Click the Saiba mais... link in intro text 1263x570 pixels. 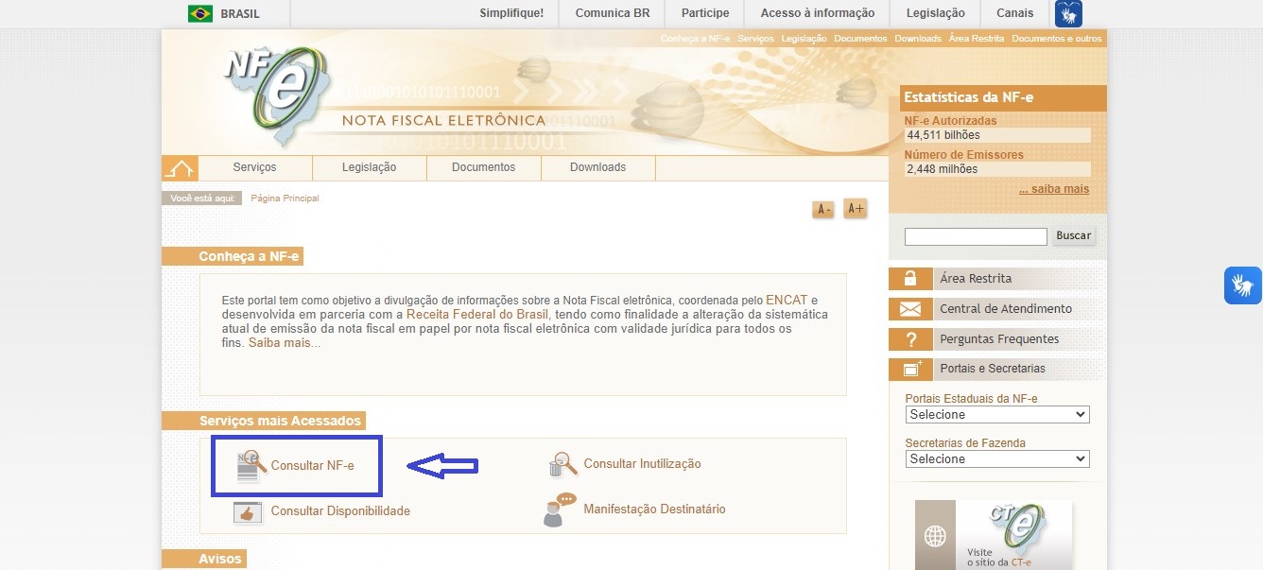click(285, 342)
